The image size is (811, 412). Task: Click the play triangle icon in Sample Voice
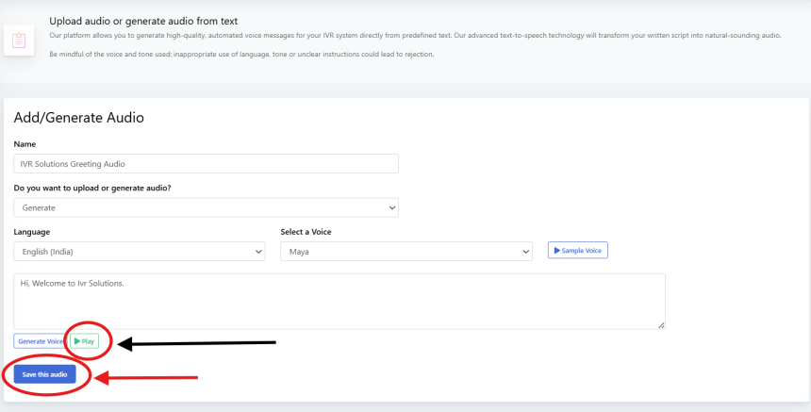556,251
